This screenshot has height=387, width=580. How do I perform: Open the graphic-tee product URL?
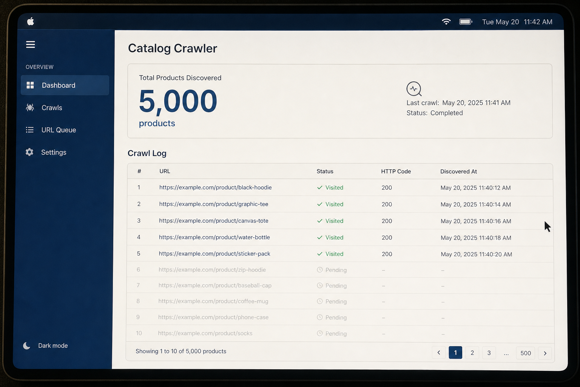tap(214, 204)
